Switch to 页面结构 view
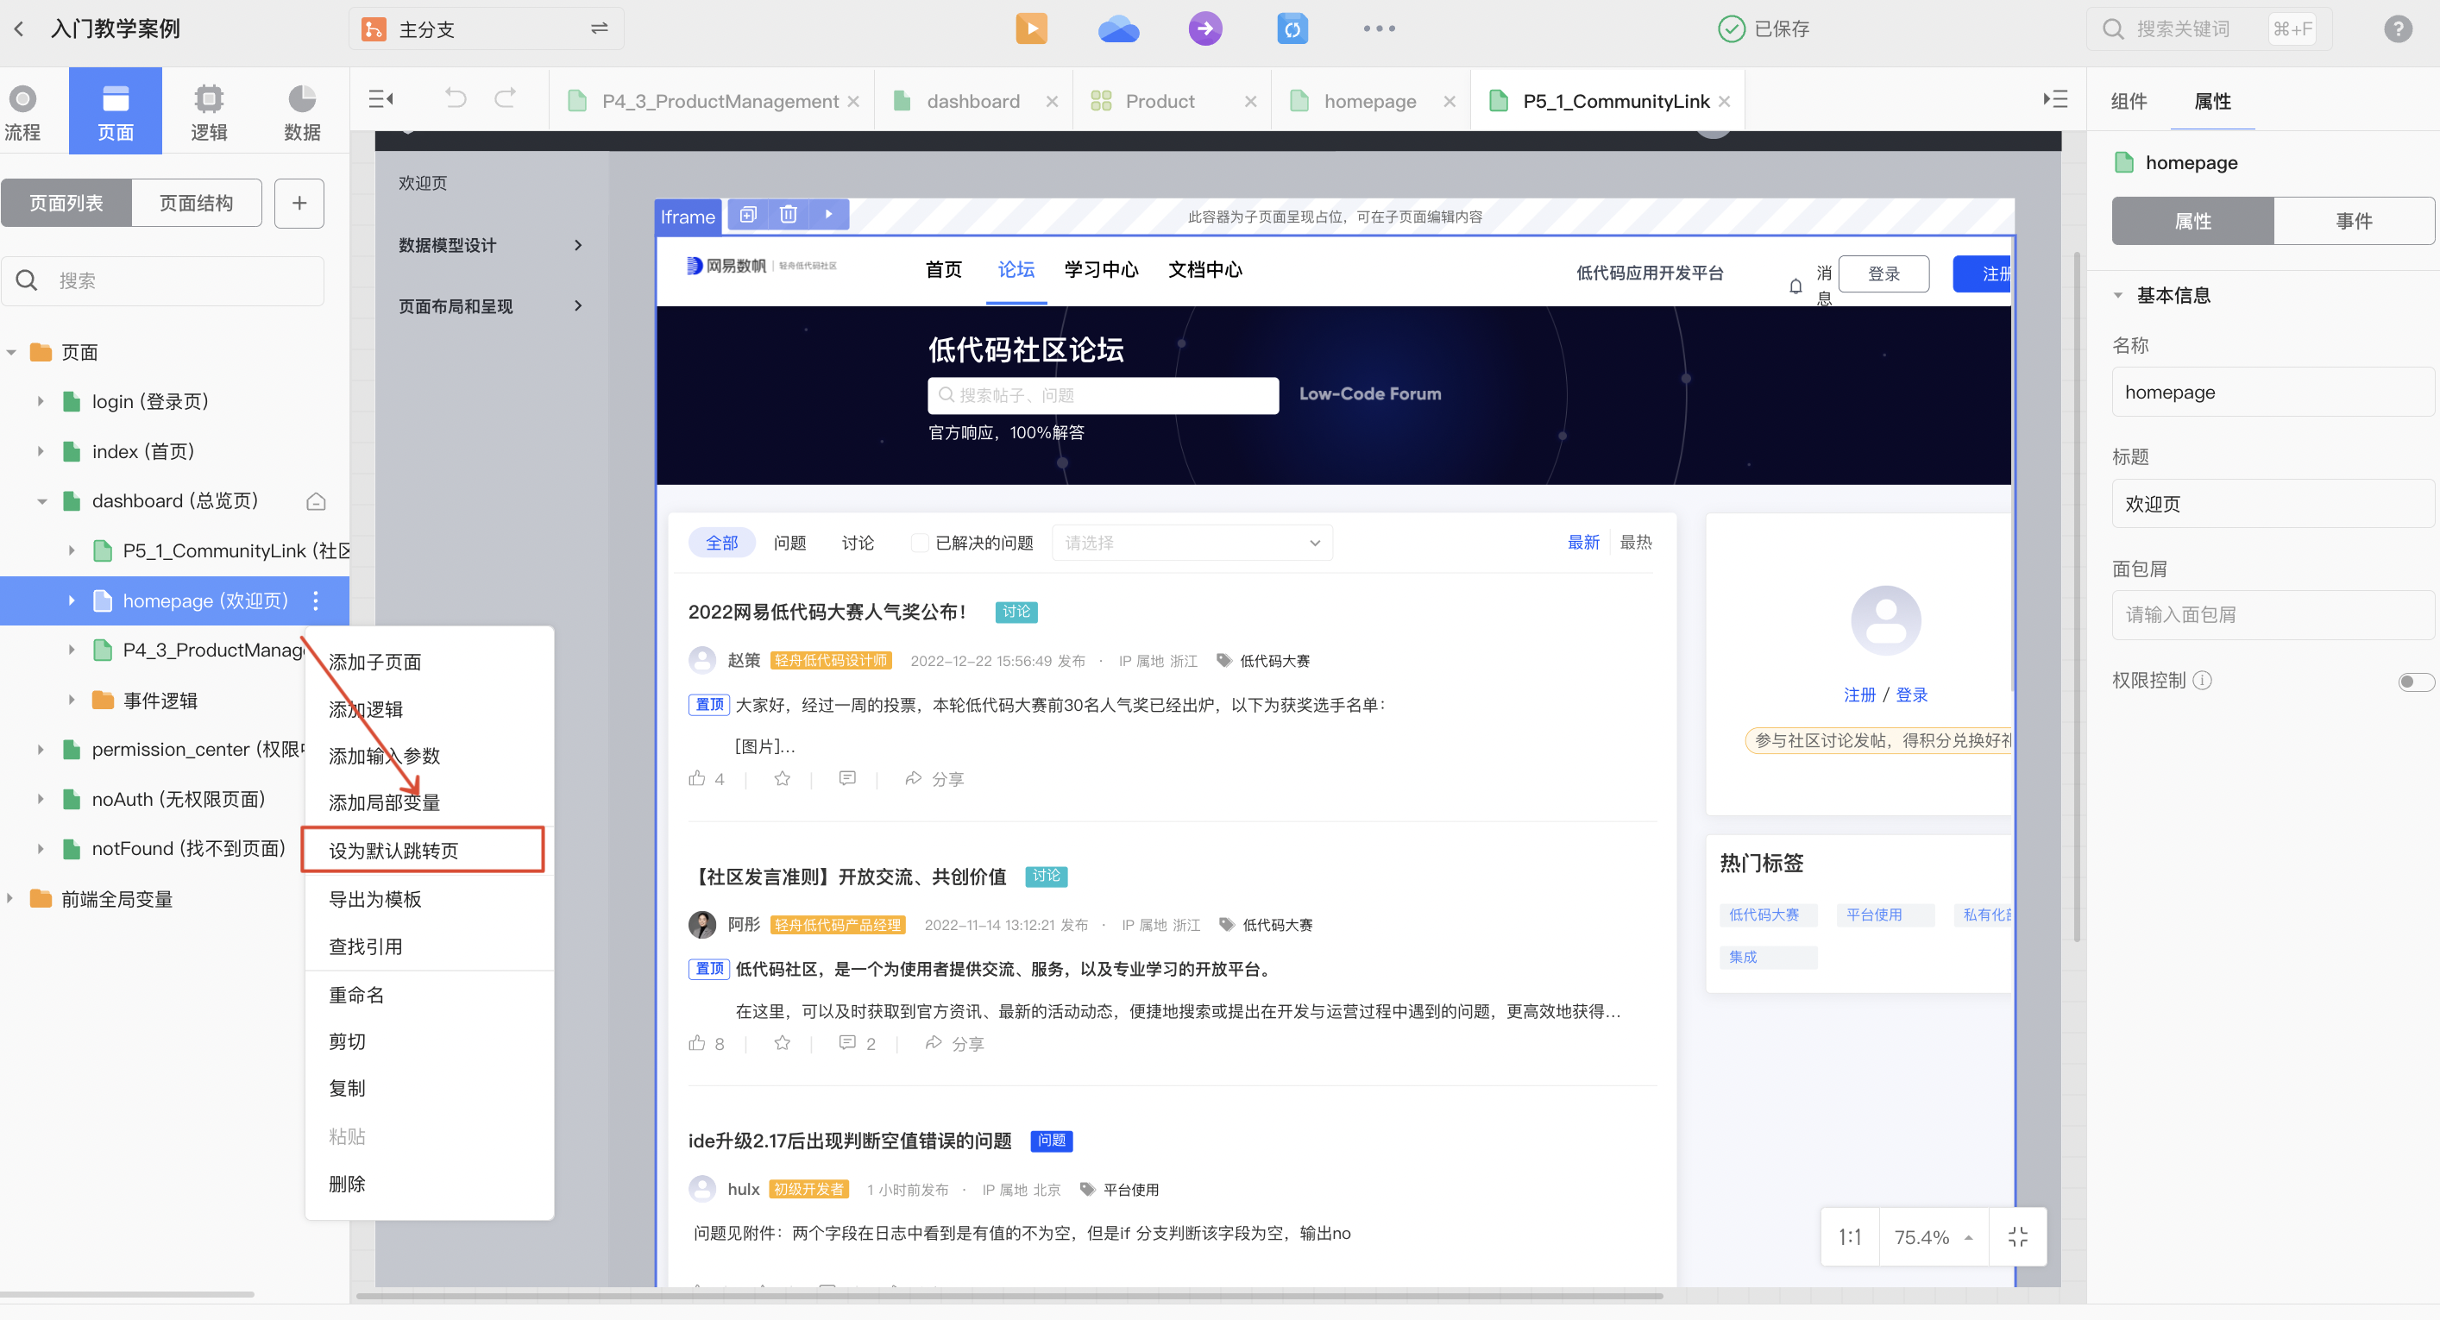Image resolution: width=2440 pixels, height=1320 pixels. tap(196, 203)
